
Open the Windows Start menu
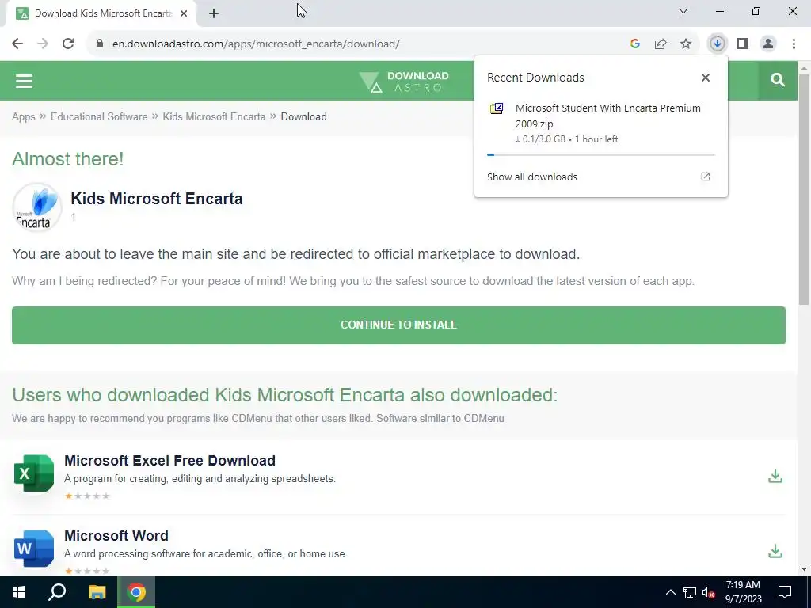pyautogui.click(x=19, y=592)
